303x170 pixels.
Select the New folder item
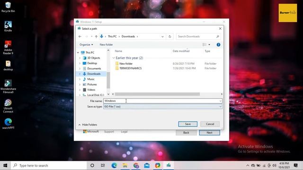[x=126, y=64]
